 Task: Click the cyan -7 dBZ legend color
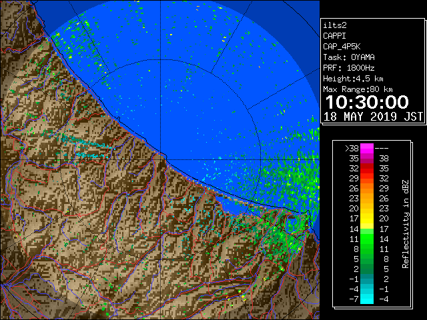coord(367,299)
